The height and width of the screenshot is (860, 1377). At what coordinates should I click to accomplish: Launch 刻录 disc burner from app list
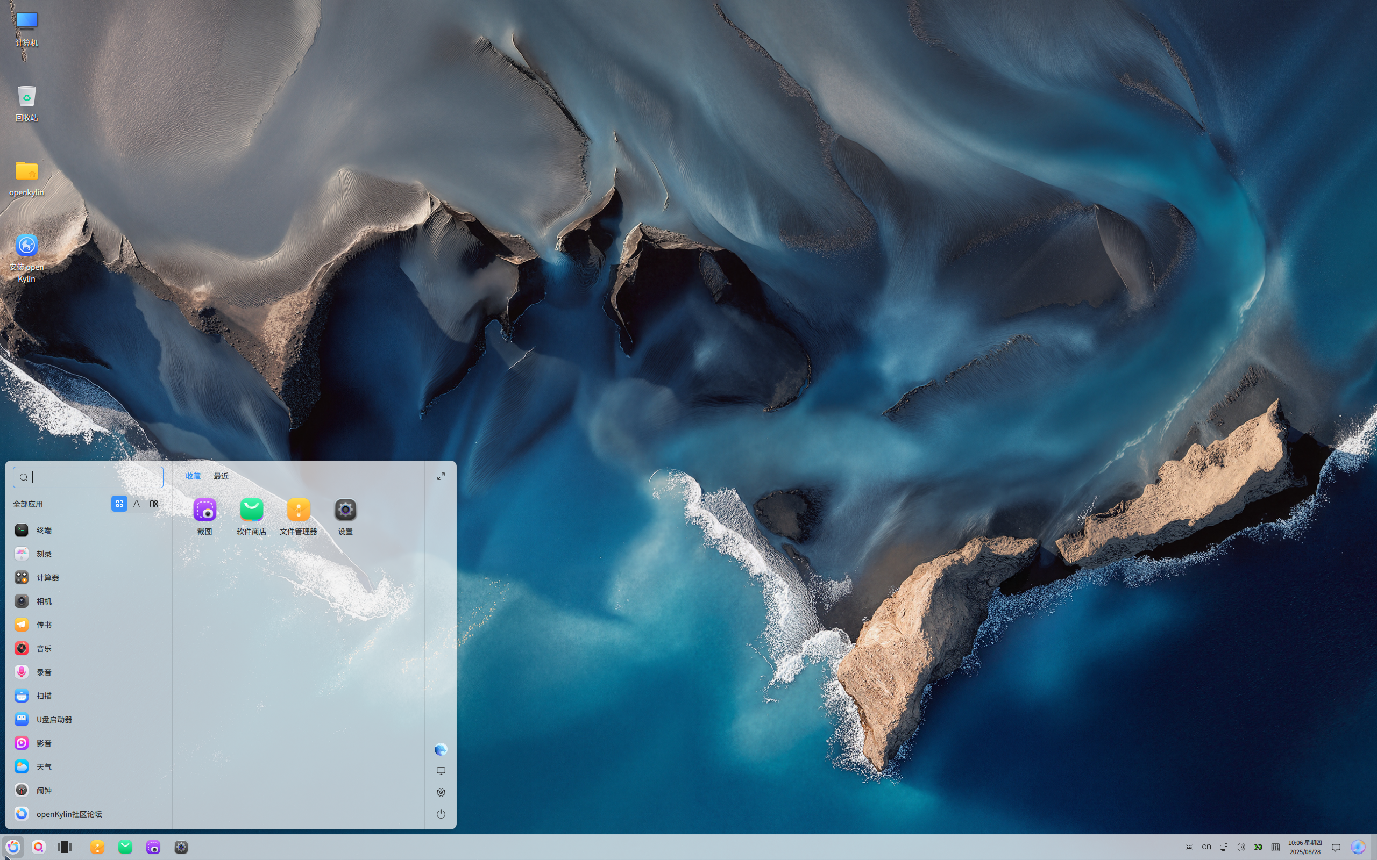[88, 554]
